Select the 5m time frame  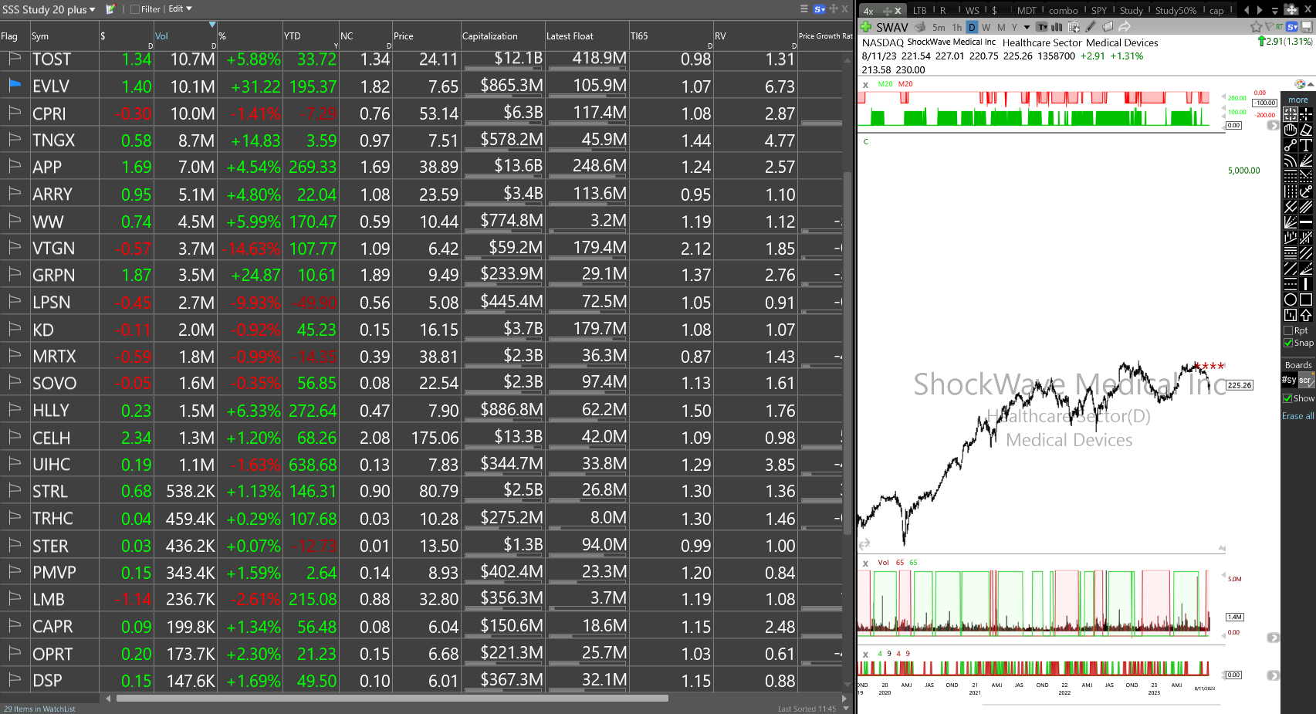pos(939,28)
